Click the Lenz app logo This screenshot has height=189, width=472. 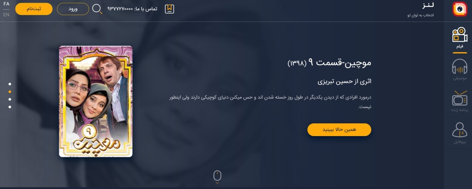(460, 9)
